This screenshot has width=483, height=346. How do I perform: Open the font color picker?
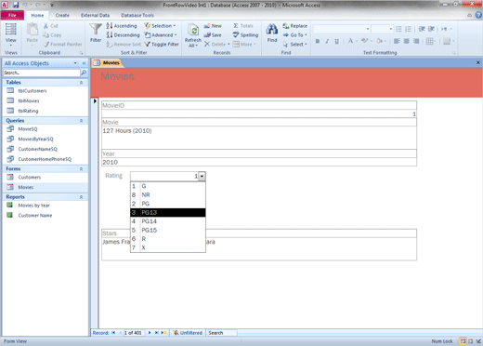(352, 41)
